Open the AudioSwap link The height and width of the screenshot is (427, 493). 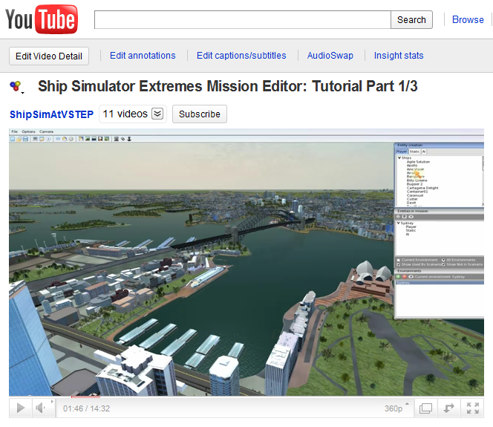click(x=330, y=56)
